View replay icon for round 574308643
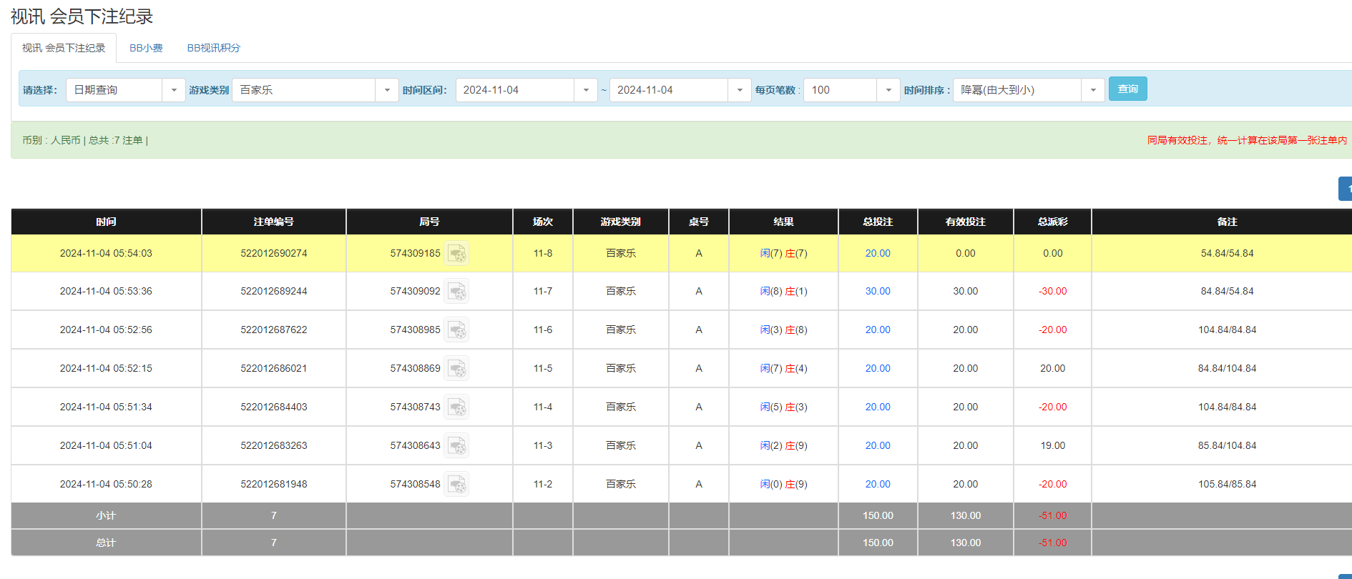This screenshot has width=1352, height=579. click(456, 446)
